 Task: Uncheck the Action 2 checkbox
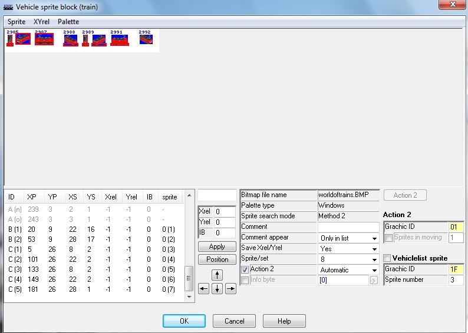click(245, 269)
